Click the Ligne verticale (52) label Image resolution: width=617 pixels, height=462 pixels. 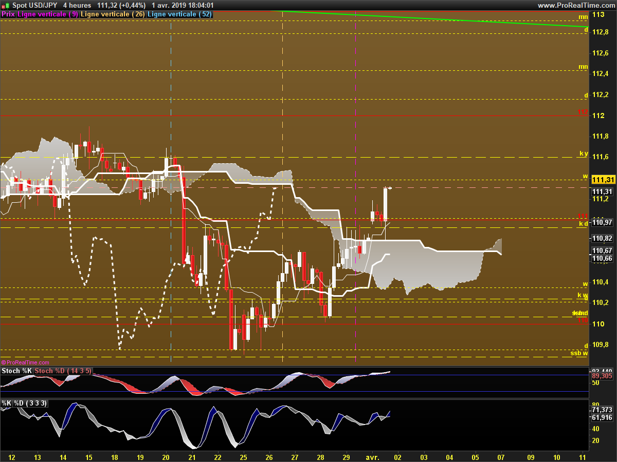coord(179,14)
